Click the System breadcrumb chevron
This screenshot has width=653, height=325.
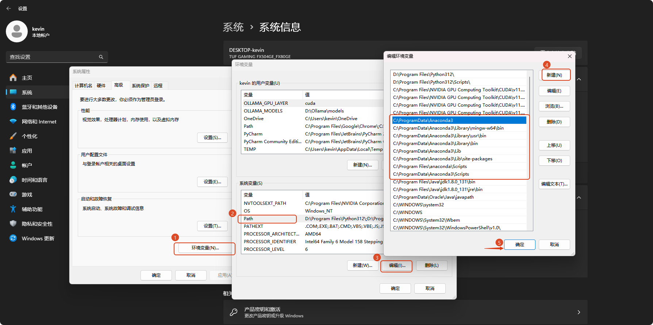251,27
